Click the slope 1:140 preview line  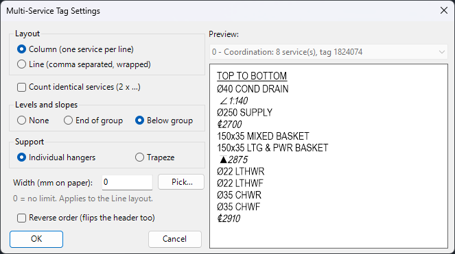[233, 101]
